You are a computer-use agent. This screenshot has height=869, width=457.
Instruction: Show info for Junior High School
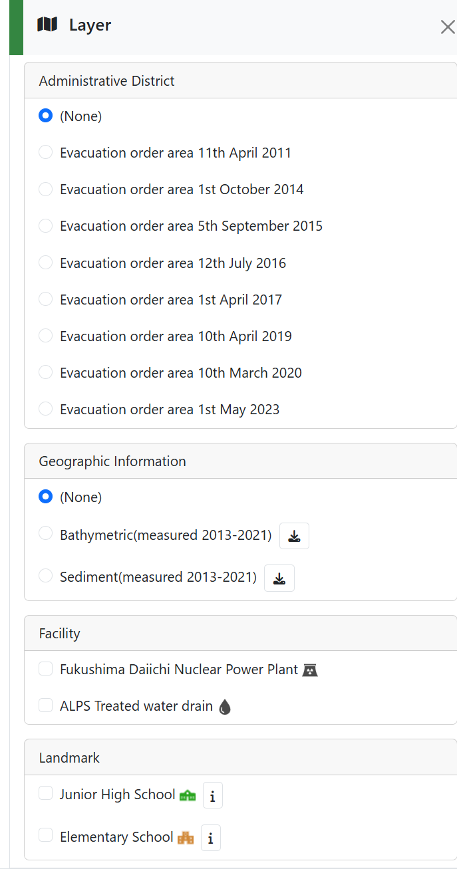coord(212,796)
